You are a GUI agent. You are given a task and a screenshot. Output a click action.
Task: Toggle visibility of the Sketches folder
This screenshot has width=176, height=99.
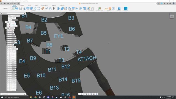pyautogui.click(x=6, y=28)
